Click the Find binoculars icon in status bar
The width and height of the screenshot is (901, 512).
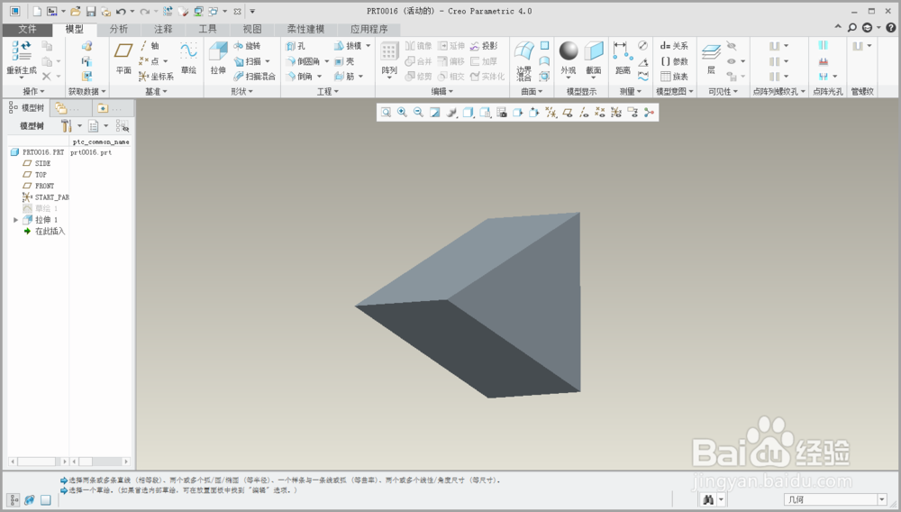[x=708, y=499]
